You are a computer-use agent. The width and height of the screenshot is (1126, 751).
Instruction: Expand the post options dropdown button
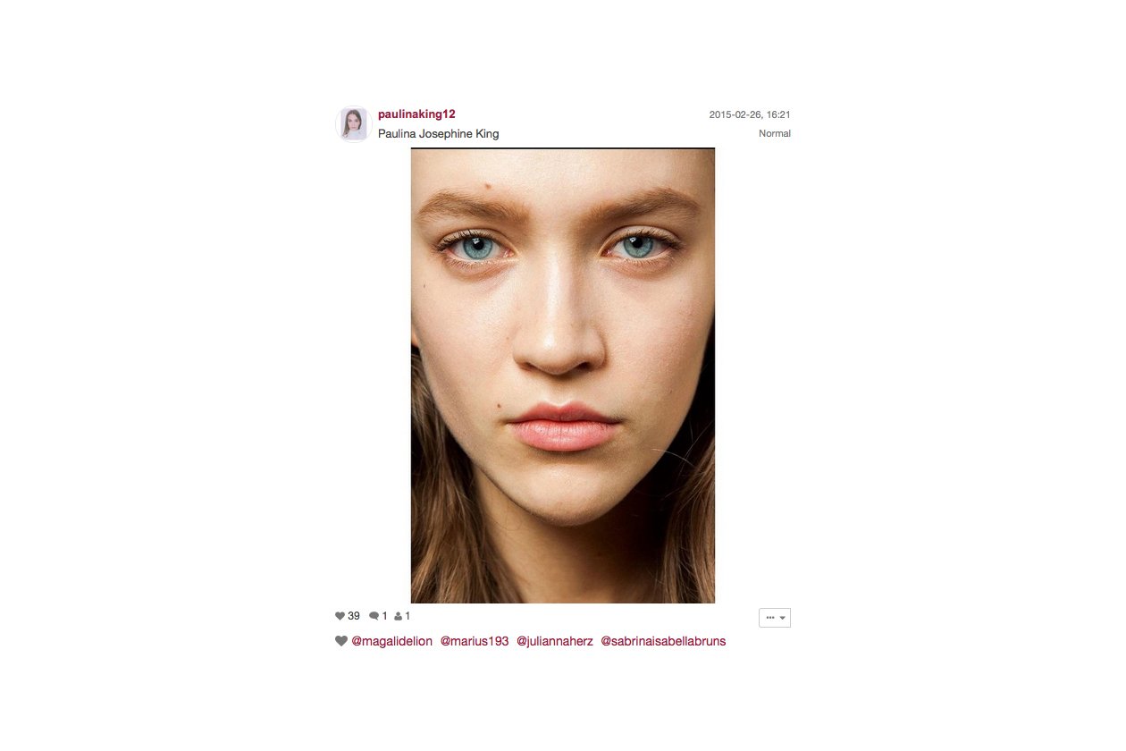tap(775, 618)
